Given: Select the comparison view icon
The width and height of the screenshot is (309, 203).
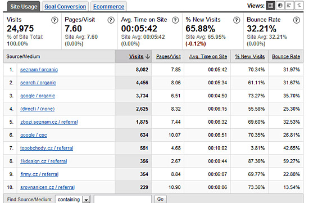Looking at the screenshot, I should (299, 6).
